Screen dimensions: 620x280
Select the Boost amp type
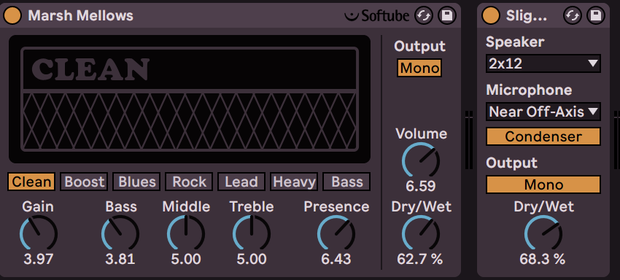[x=84, y=182]
